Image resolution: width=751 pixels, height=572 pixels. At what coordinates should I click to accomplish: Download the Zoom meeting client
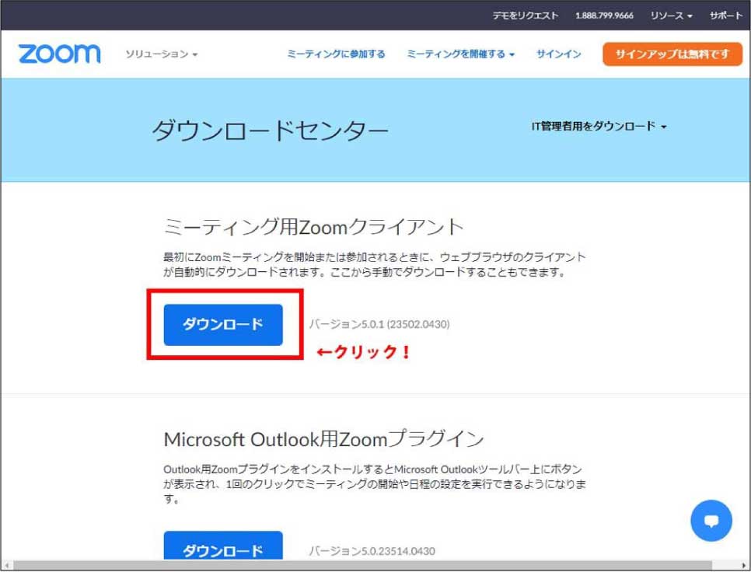[223, 325]
